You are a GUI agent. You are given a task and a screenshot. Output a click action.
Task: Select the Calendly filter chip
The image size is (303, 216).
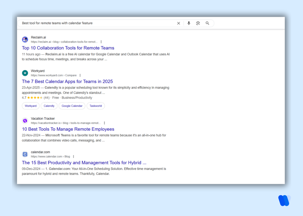click(49, 106)
